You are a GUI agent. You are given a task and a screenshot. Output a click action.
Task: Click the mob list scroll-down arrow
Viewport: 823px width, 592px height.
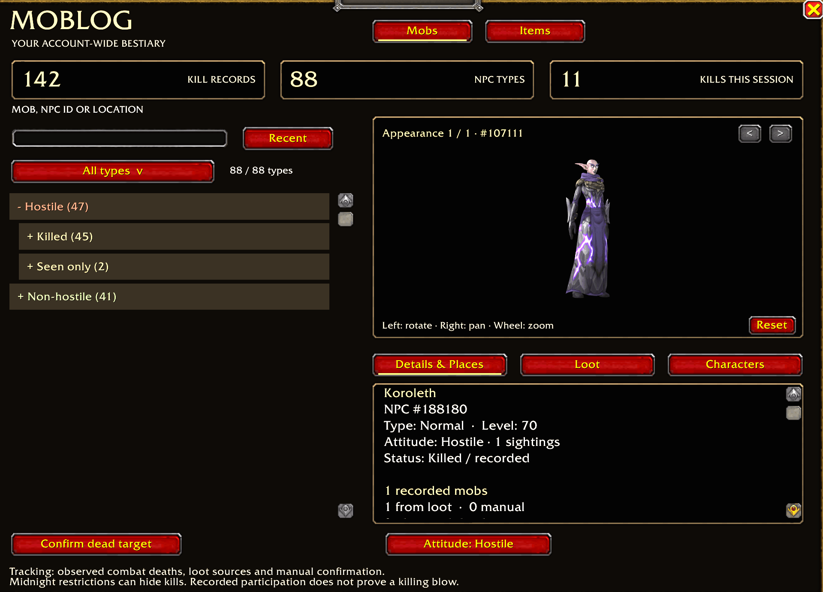tap(346, 510)
